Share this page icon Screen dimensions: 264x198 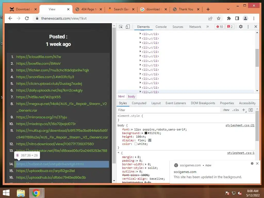[210, 18]
